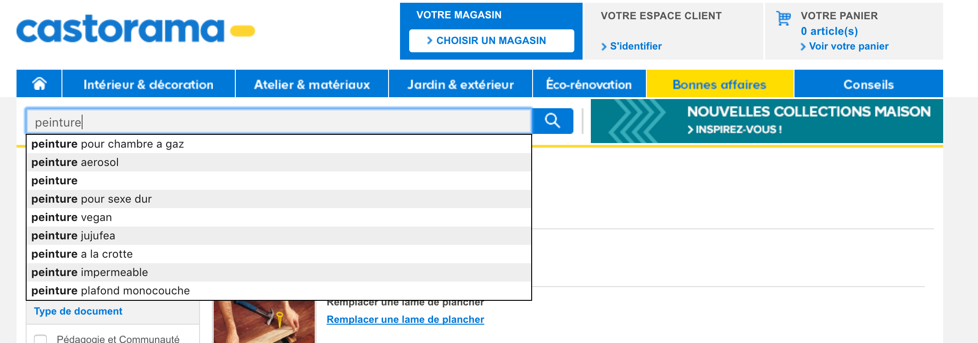Open the Intérieur & décoration menu
The width and height of the screenshot is (978, 343).
click(148, 84)
